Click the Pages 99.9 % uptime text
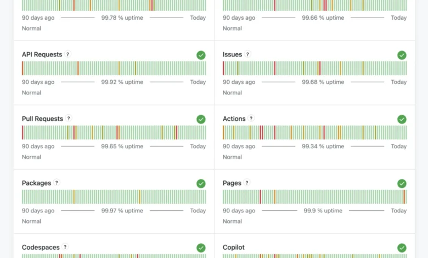The height and width of the screenshot is (258, 428). 322,211
